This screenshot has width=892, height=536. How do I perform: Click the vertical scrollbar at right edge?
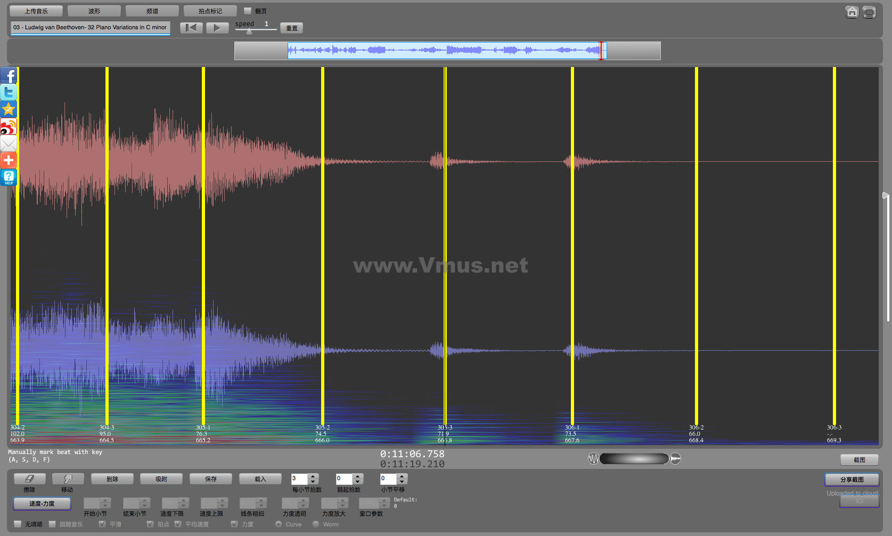tap(888, 258)
